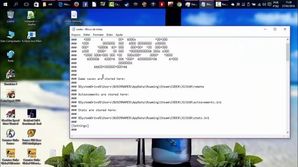Select the notepad++ Atalho desktop shortcut

tap(32, 18)
